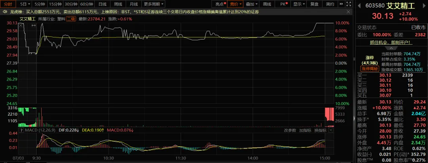The width and height of the screenshot is (428, 163).
Task: Open the 画线 drawing tool
Action: (267, 4)
